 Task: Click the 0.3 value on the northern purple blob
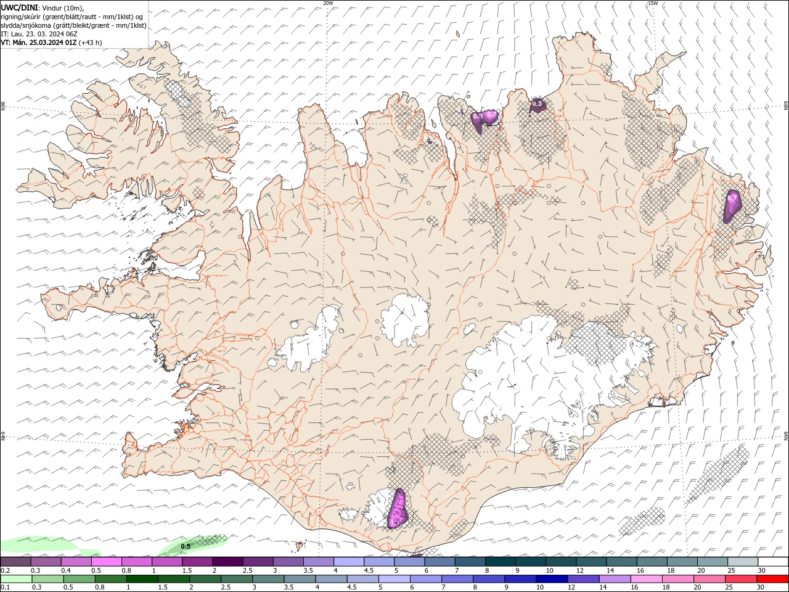(x=537, y=104)
